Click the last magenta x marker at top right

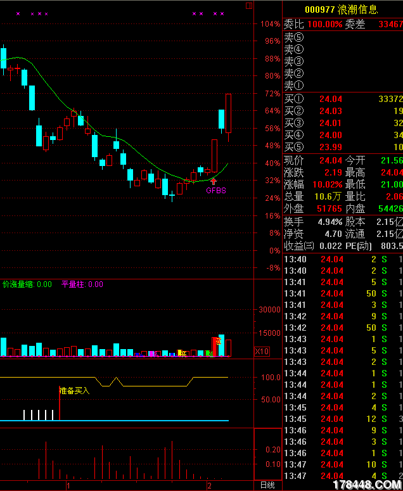tap(222, 13)
